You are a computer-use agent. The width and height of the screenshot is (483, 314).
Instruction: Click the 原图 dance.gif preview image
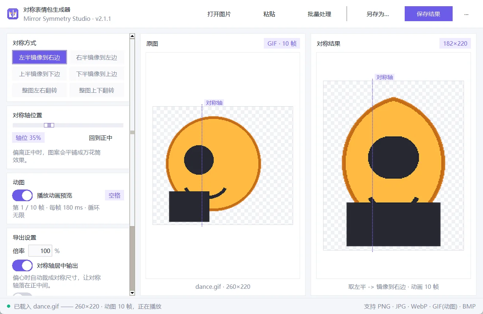click(222, 165)
